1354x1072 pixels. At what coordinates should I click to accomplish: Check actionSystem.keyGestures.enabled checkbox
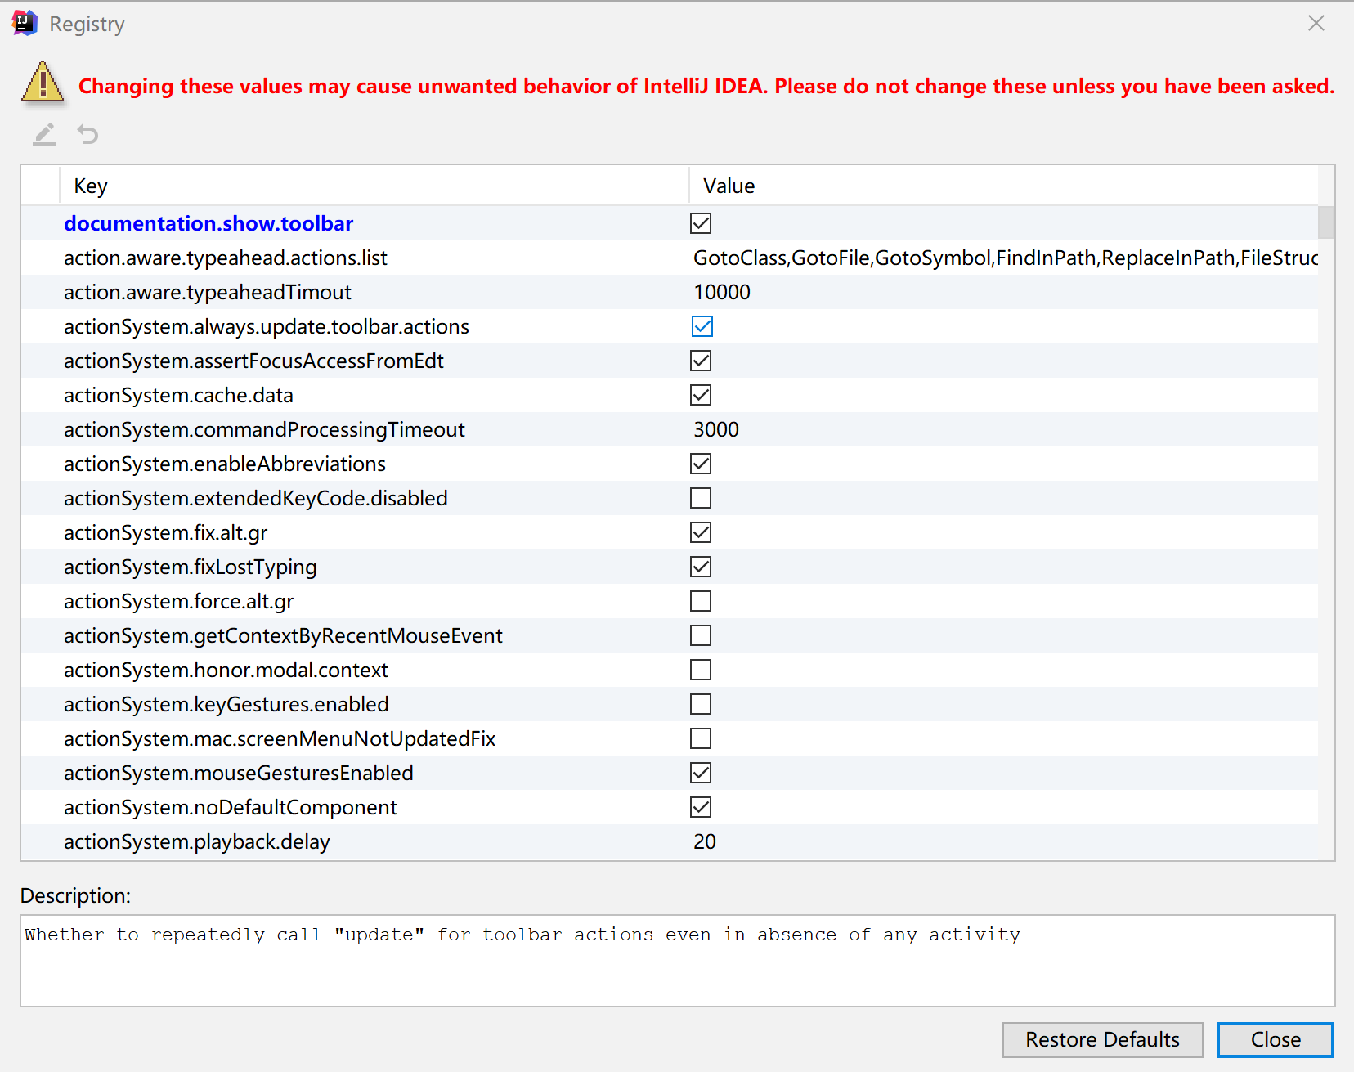[701, 704]
